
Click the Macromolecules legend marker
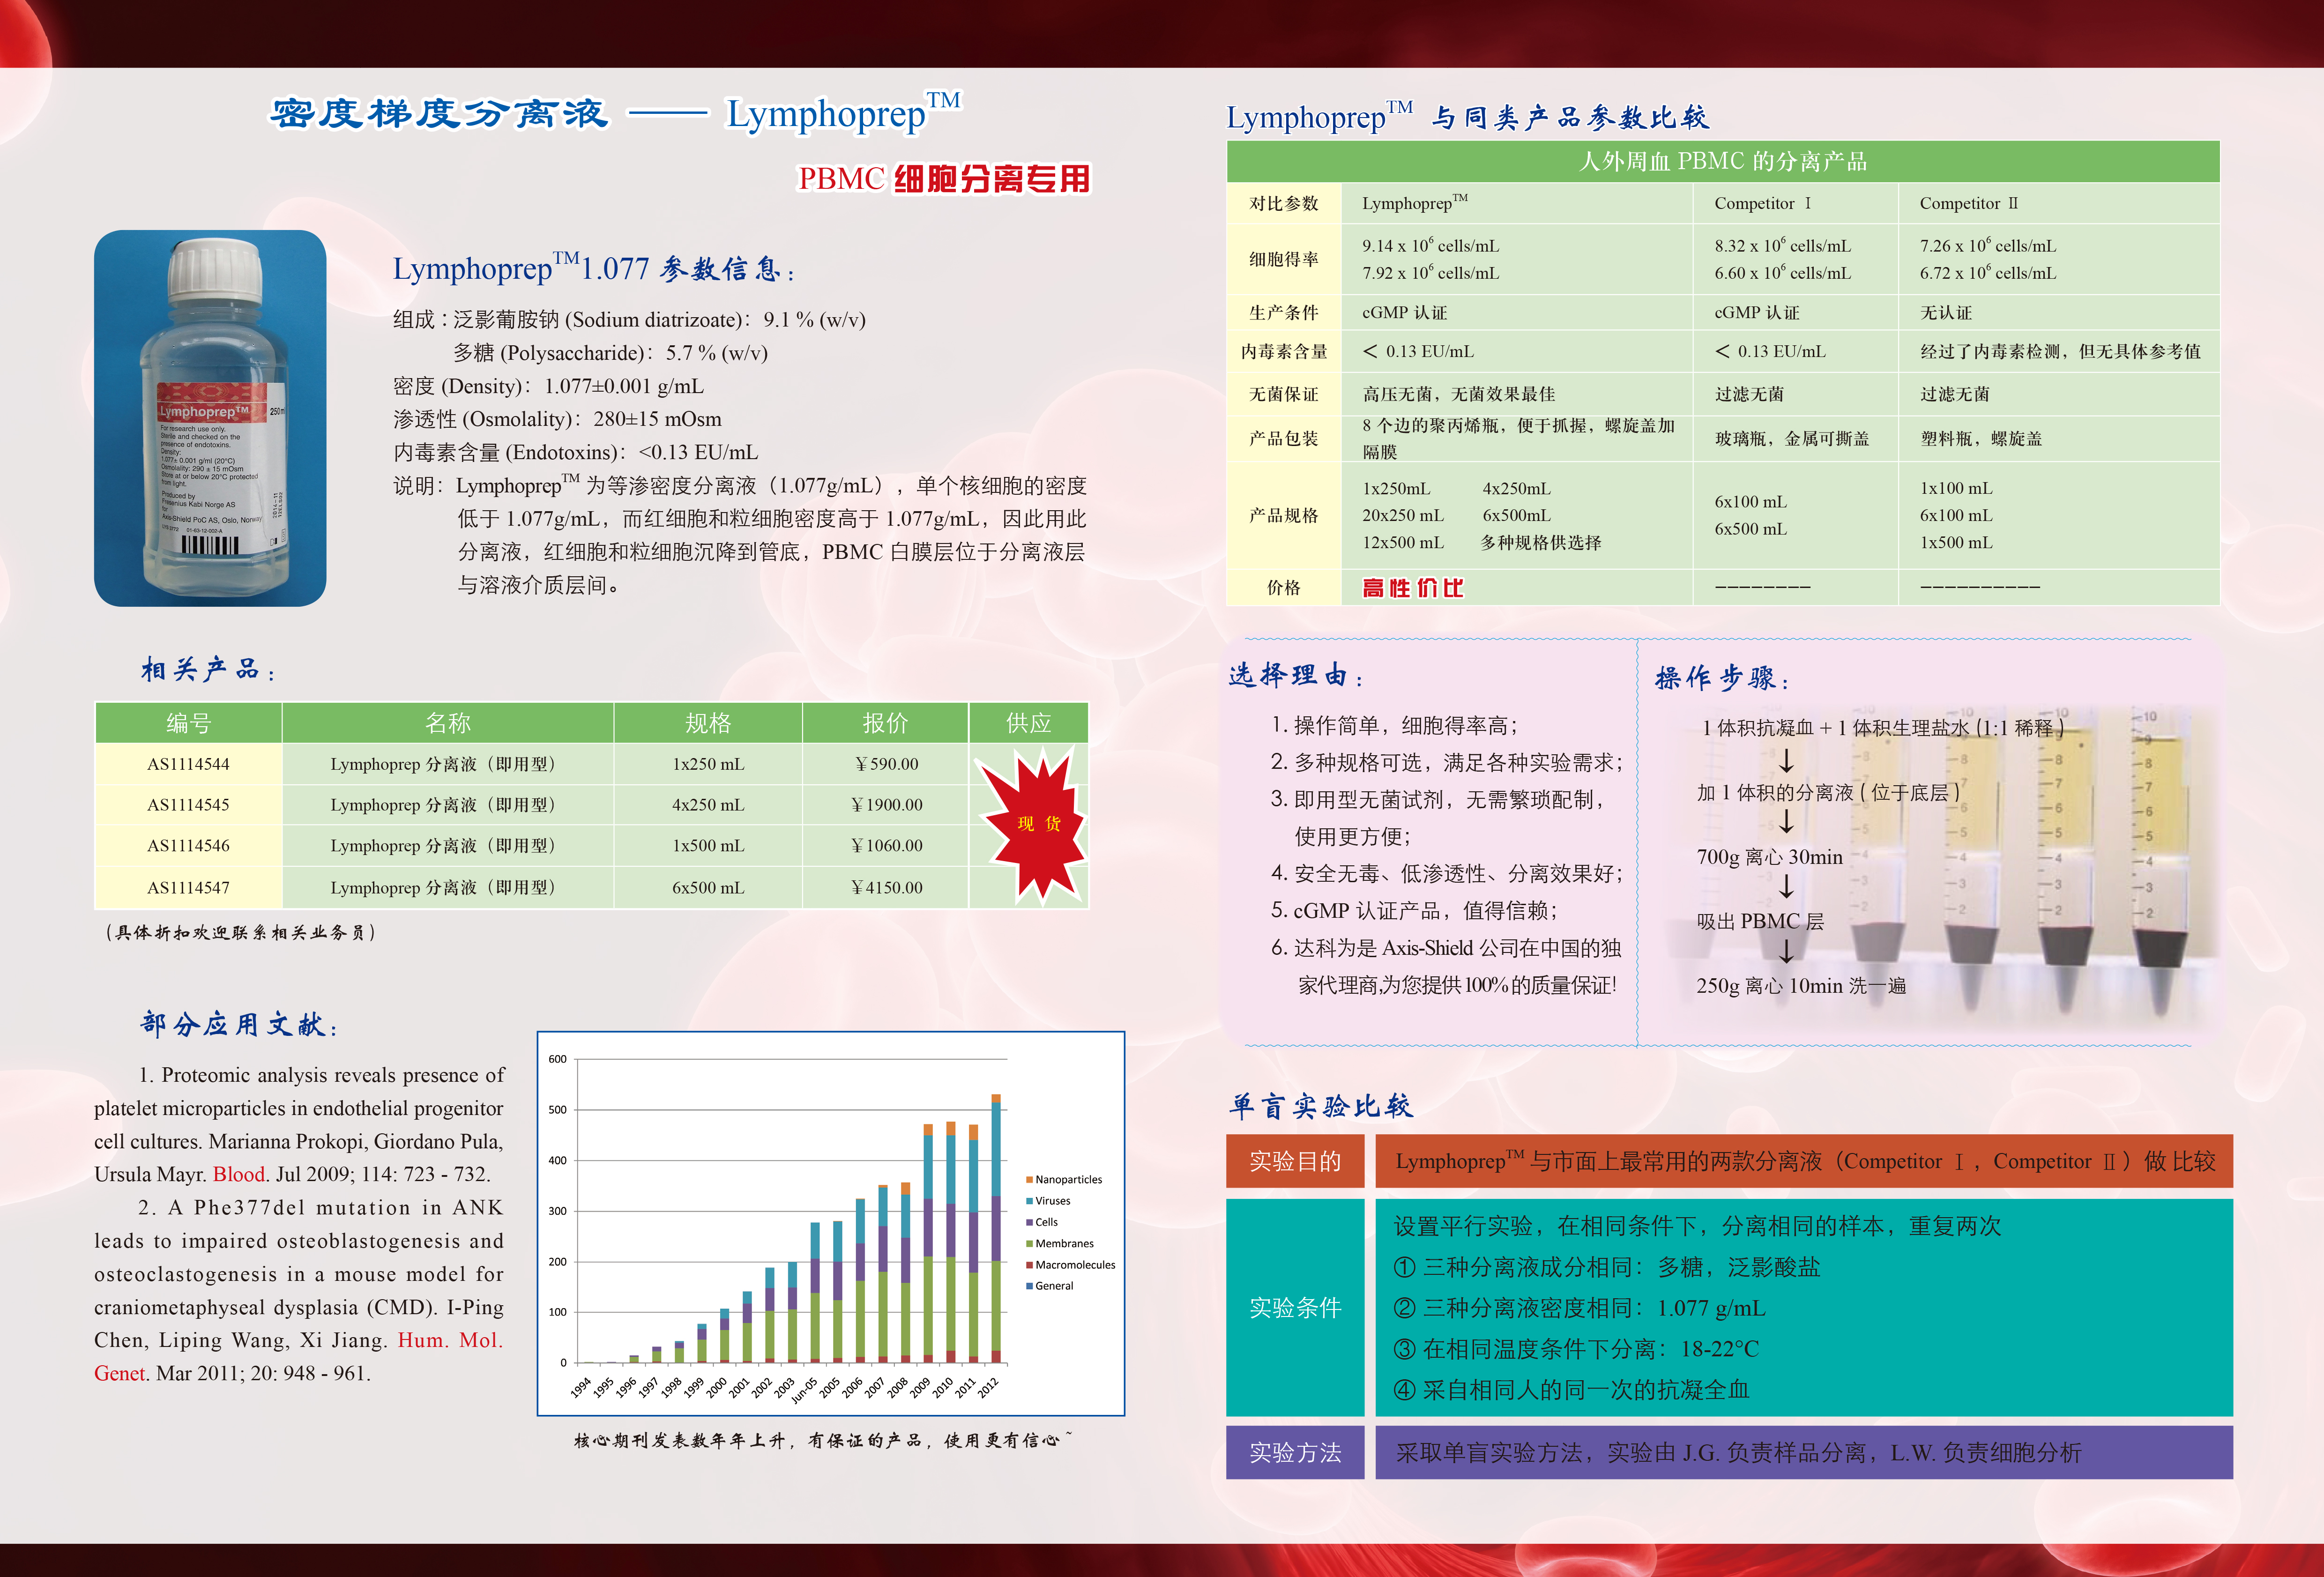tap(1029, 1265)
